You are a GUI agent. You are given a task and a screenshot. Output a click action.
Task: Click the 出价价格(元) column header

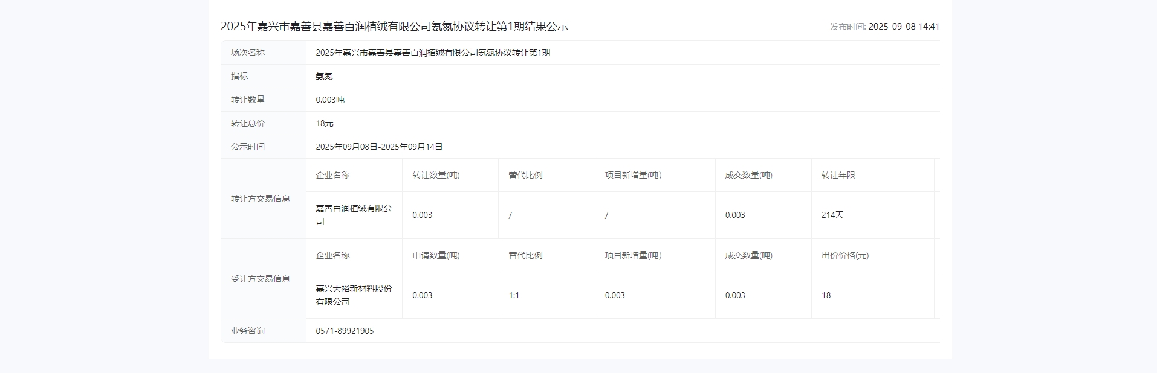(844, 255)
